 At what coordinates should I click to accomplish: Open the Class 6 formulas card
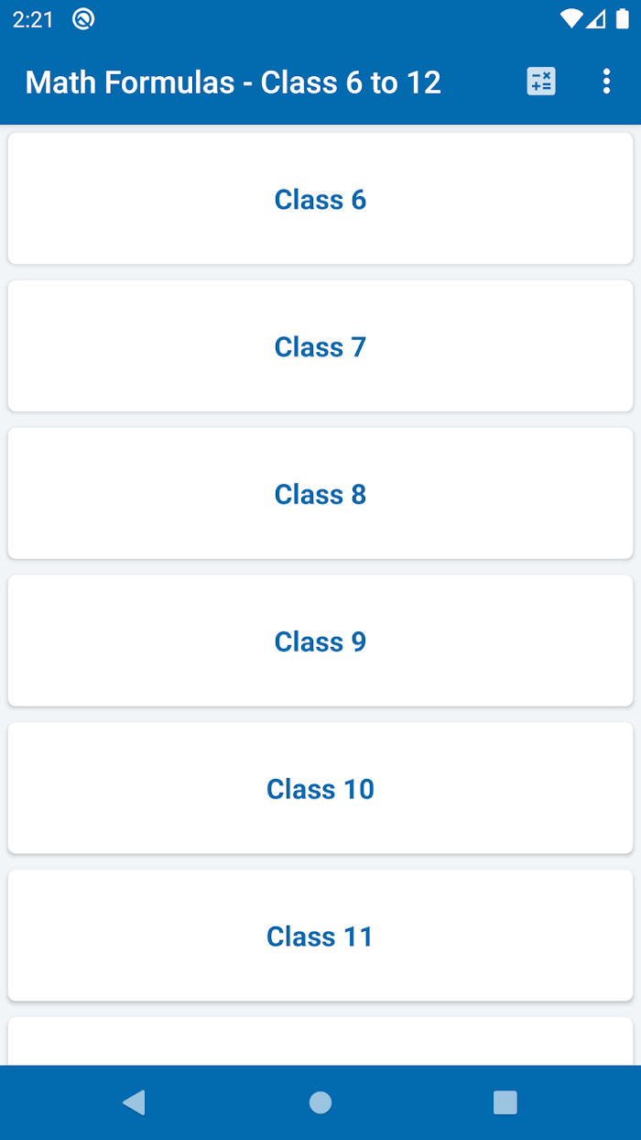[320, 199]
